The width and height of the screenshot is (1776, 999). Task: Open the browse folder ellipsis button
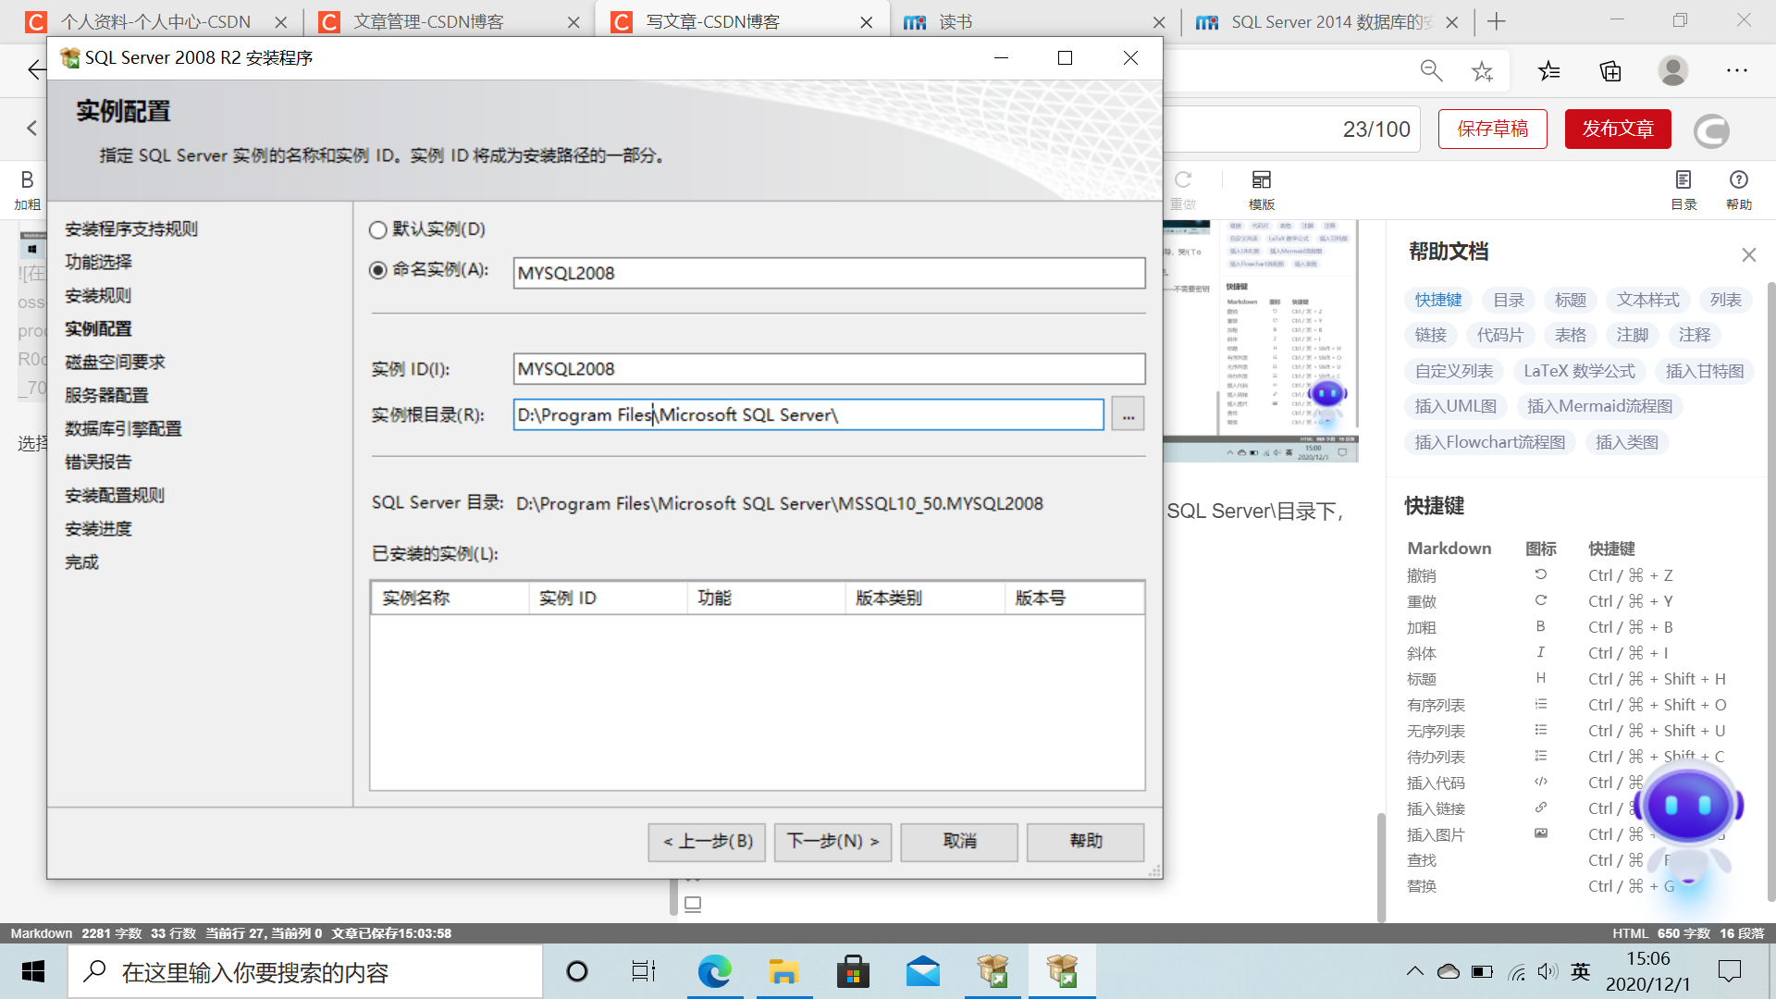(x=1128, y=414)
